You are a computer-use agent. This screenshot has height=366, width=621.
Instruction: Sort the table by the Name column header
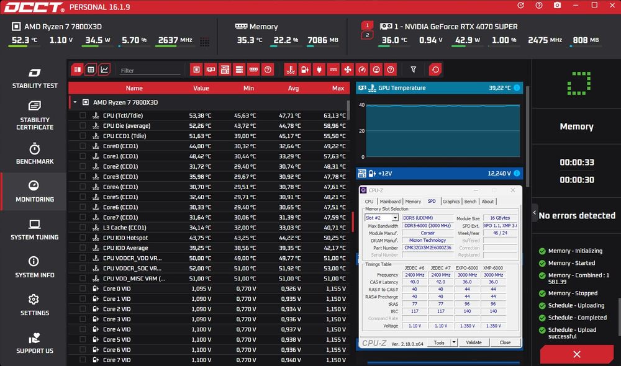[x=134, y=88]
